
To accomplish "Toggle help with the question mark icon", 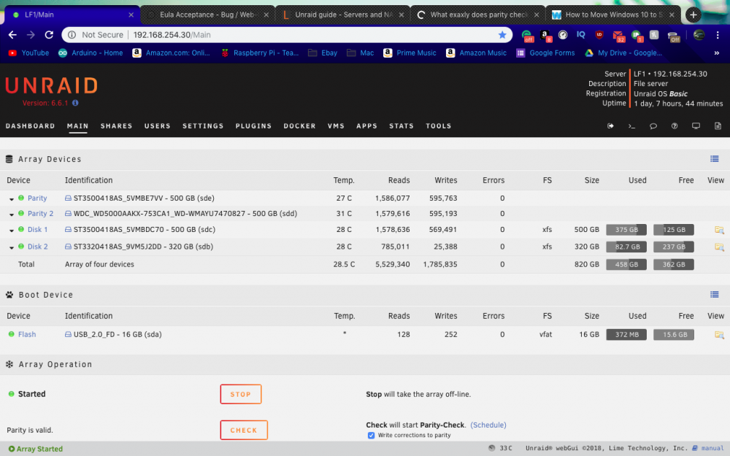I will 674,126.
